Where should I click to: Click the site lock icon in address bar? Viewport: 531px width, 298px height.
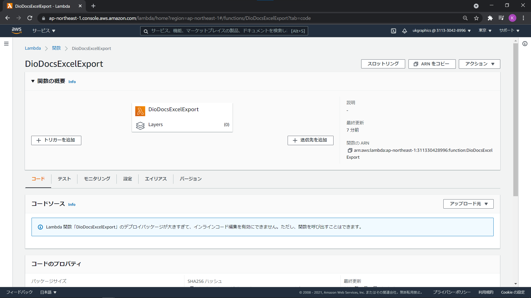point(43,18)
